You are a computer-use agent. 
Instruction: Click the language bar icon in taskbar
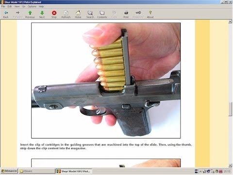point(196,171)
